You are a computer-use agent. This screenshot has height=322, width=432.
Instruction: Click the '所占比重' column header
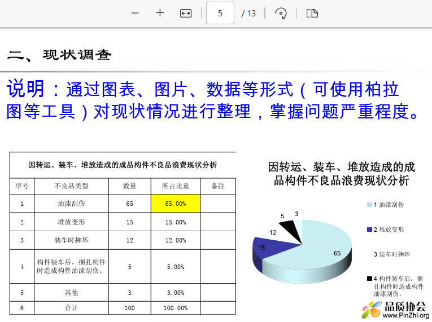click(176, 186)
